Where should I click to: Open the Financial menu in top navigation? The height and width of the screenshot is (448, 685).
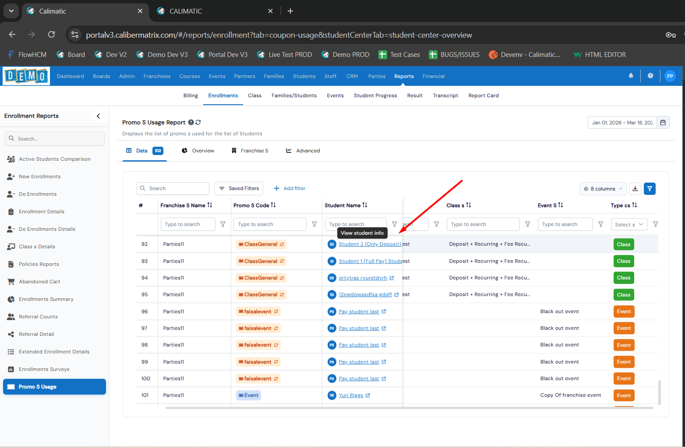[x=433, y=76]
